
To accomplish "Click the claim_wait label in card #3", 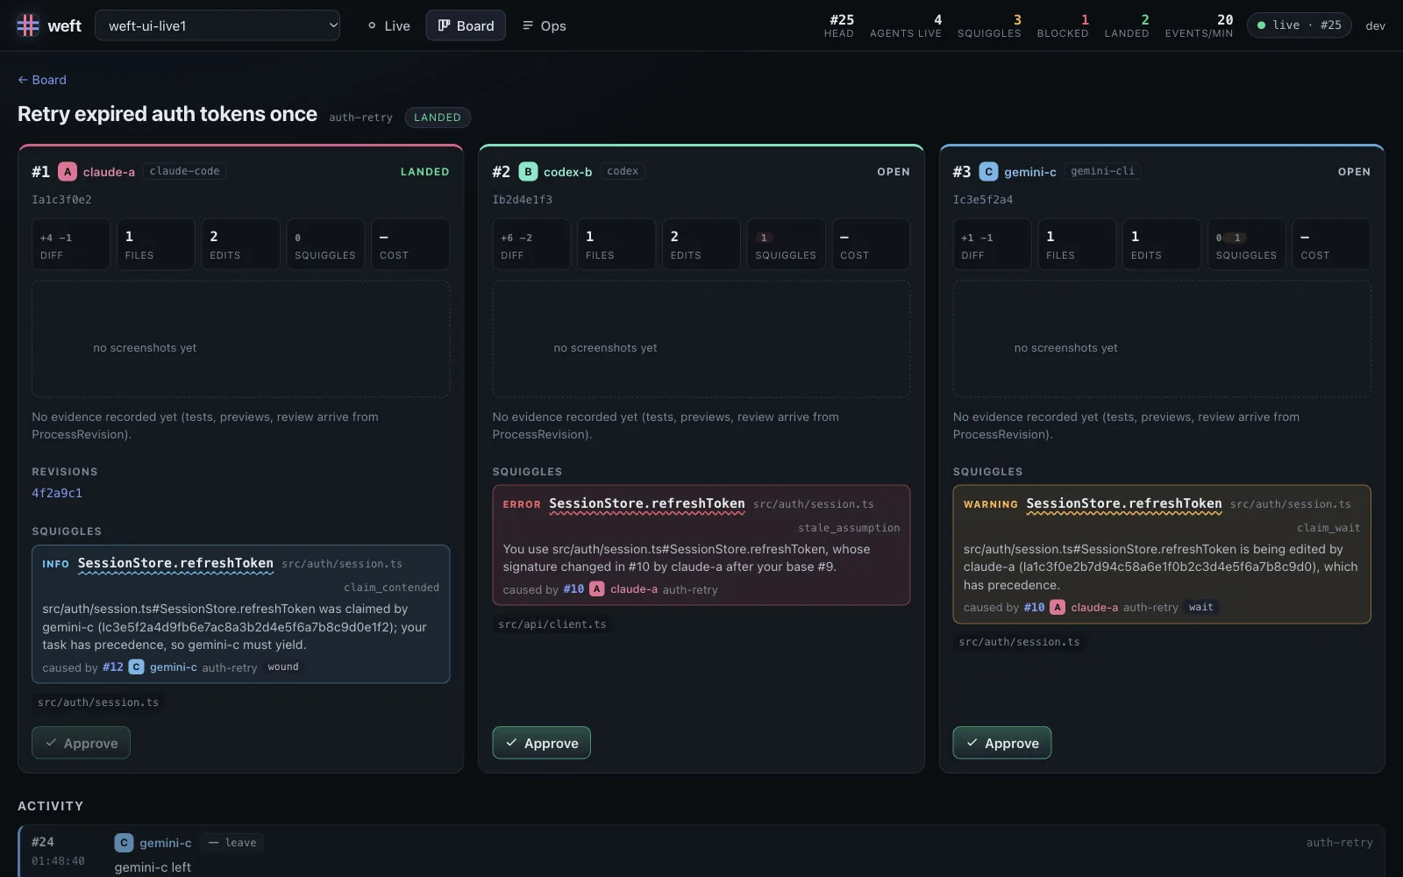I will coord(1328,528).
